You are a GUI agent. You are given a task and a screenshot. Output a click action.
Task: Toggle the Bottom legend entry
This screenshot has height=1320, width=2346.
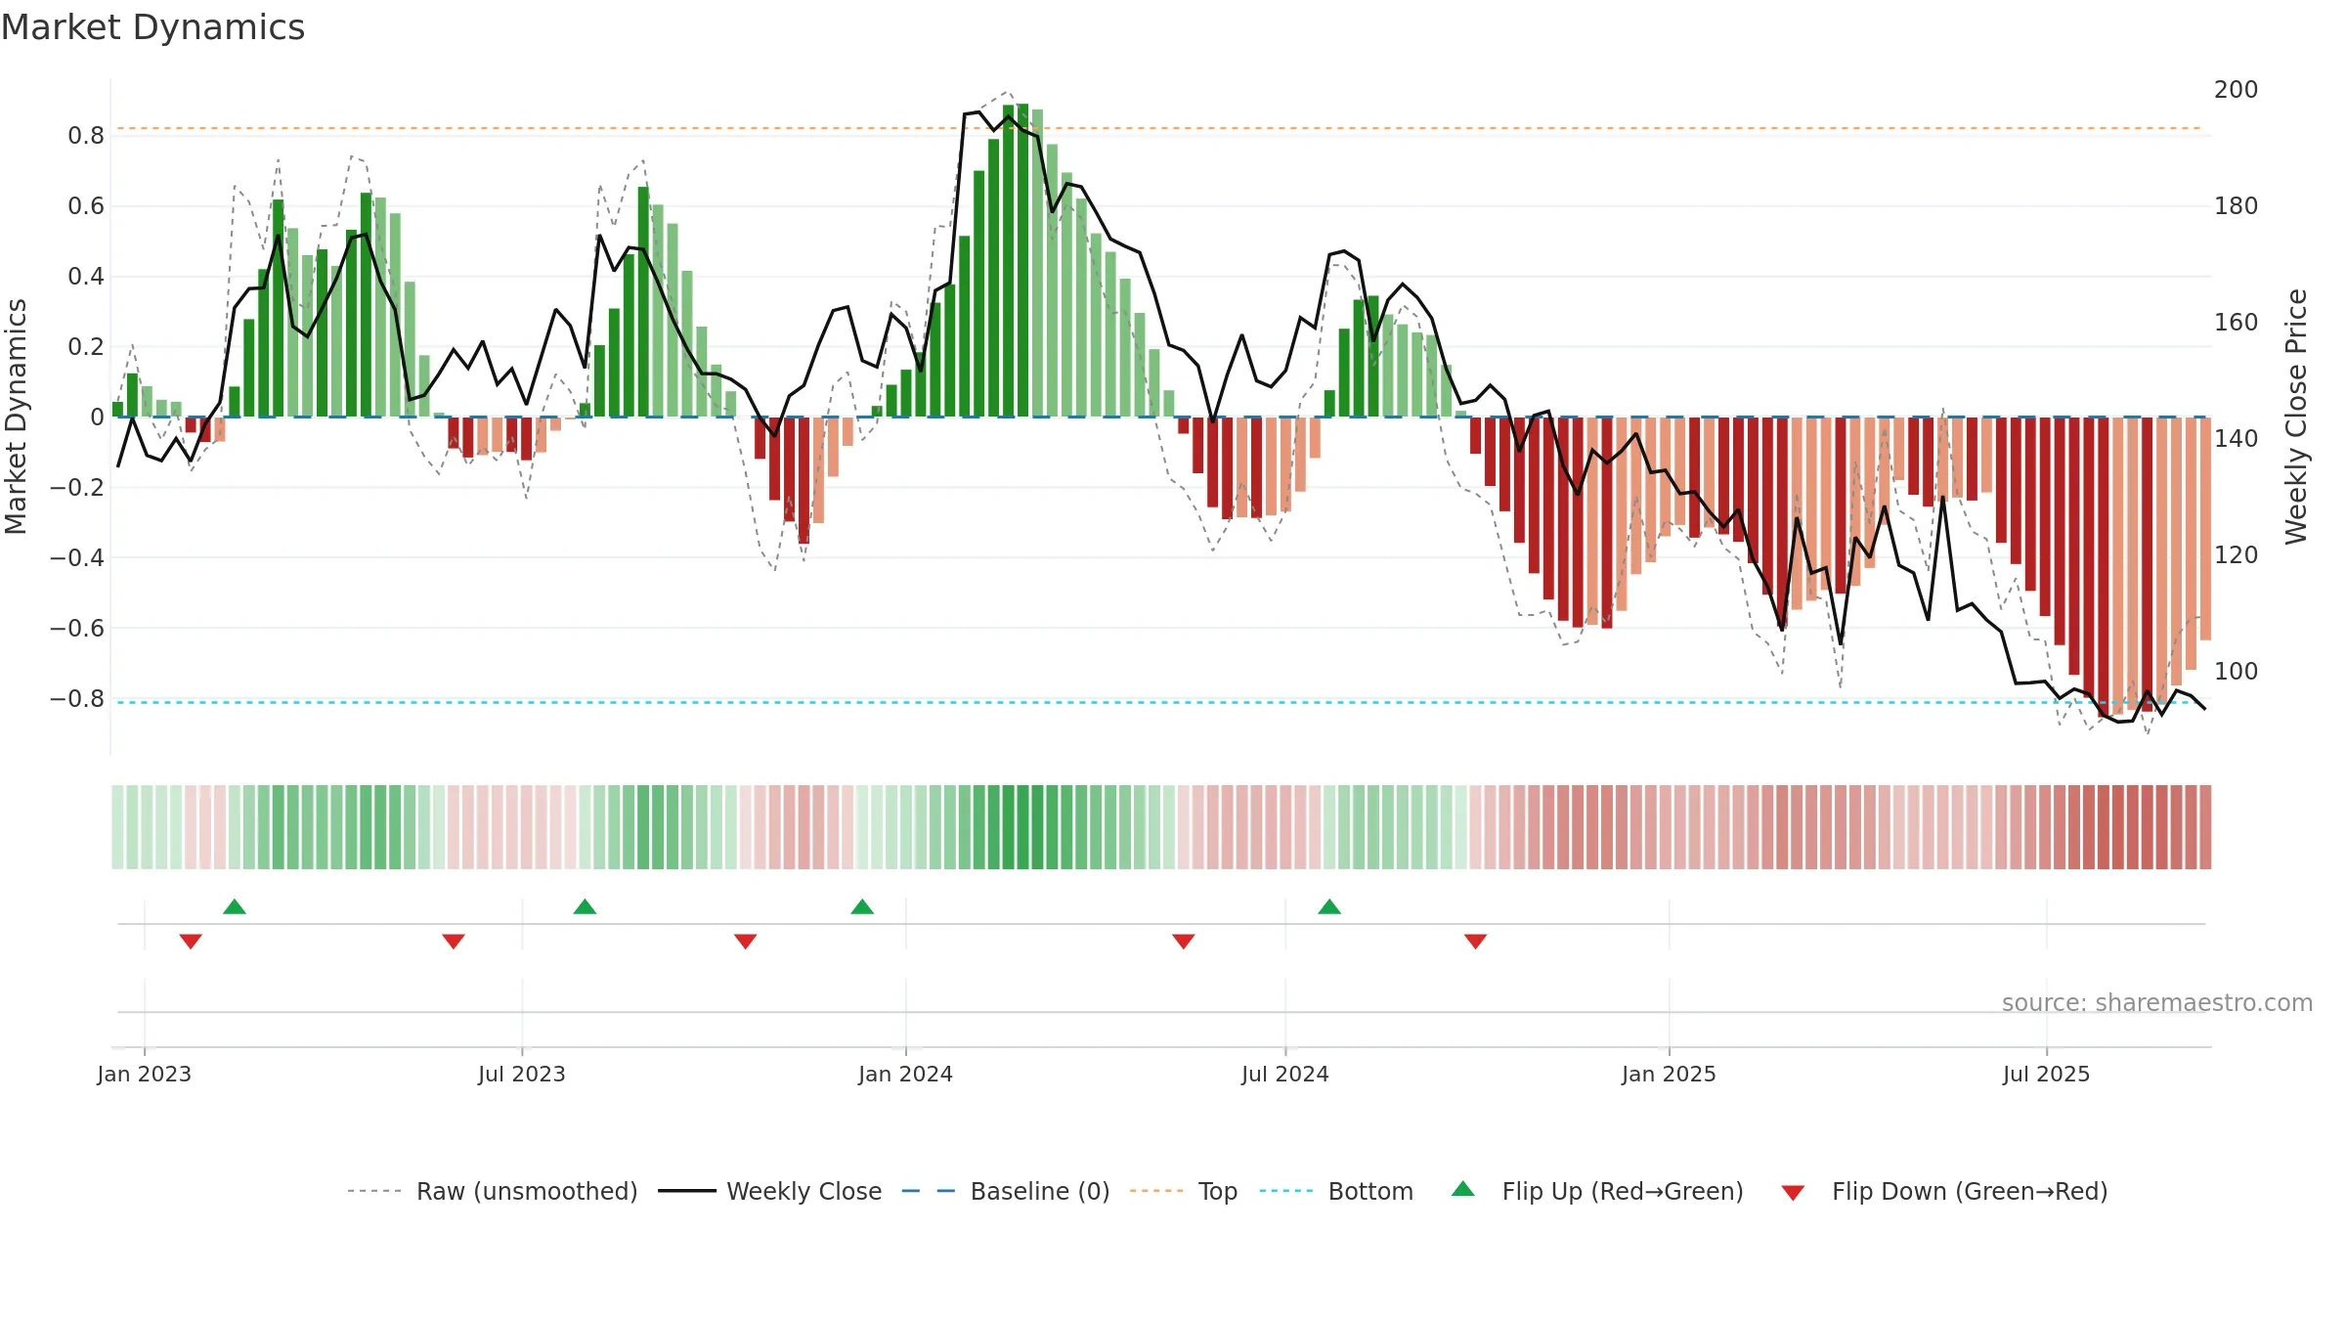(x=1336, y=1191)
